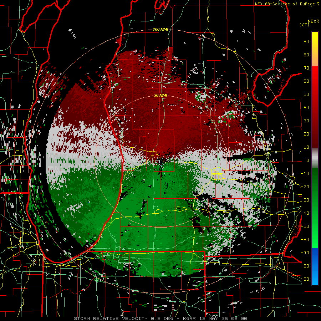321x321 pixels.
Task: Click the -50 value on velocity scale
Action: (305, 226)
